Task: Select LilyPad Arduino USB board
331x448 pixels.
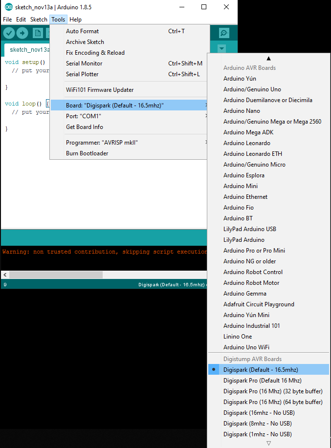Action: click(x=269, y=229)
